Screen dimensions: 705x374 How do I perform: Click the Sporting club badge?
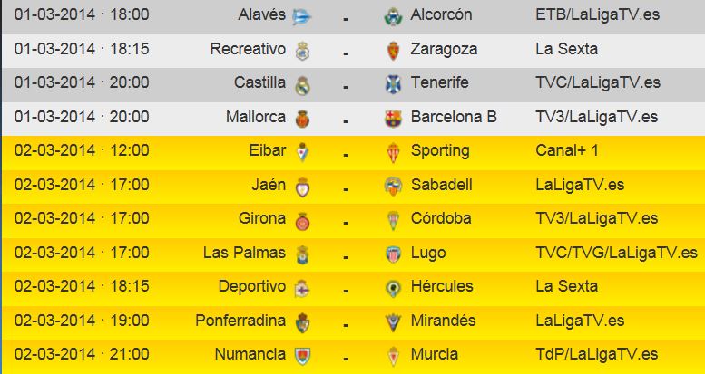pos(393,151)
